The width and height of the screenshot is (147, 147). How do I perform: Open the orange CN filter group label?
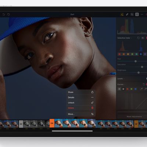(52, 123)
